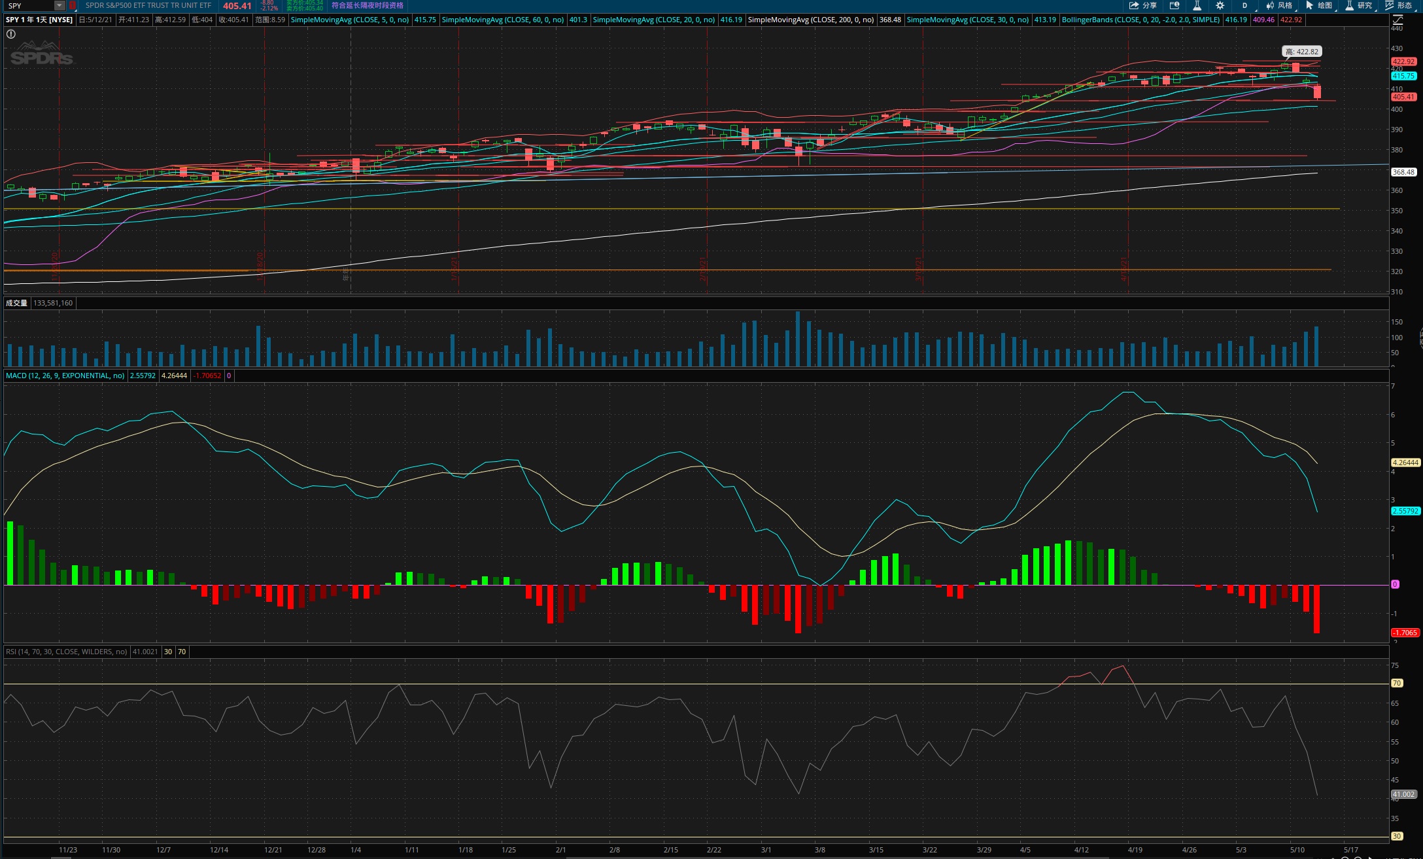Click the info alert icon on chart
The height and width of the screenshot is (859, 1423).
point(11,34)
